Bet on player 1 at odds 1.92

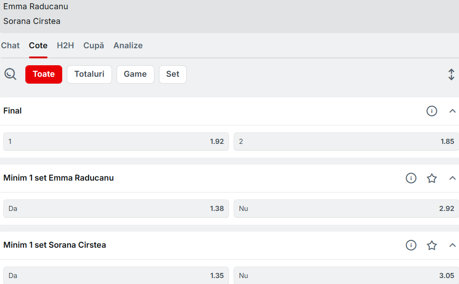(116, 142)
